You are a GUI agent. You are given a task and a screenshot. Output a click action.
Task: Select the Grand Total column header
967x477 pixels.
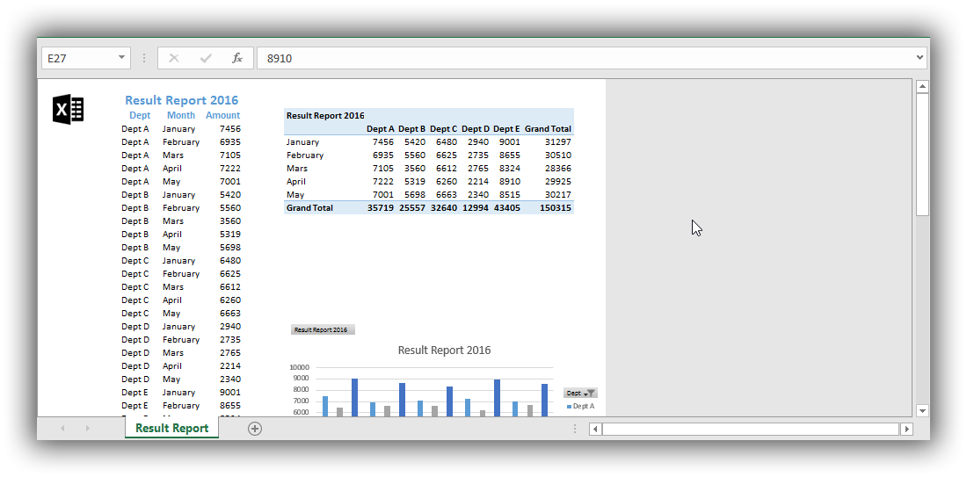pyautogui.click(x=549, y=129)
